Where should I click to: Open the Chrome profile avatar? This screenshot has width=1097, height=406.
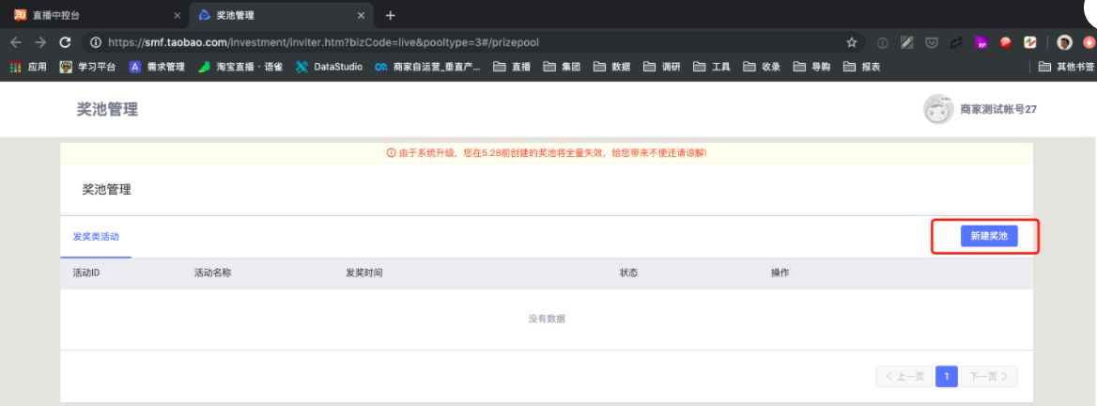pos(1064,42)
